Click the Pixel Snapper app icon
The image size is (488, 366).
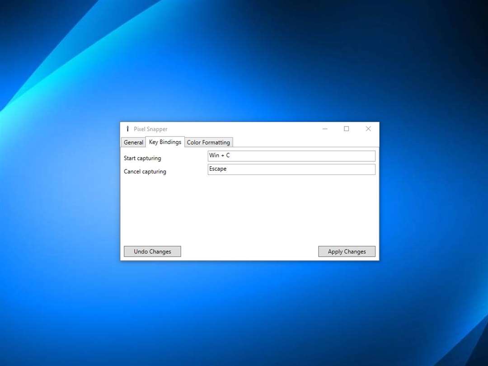(x=127, y=129)
